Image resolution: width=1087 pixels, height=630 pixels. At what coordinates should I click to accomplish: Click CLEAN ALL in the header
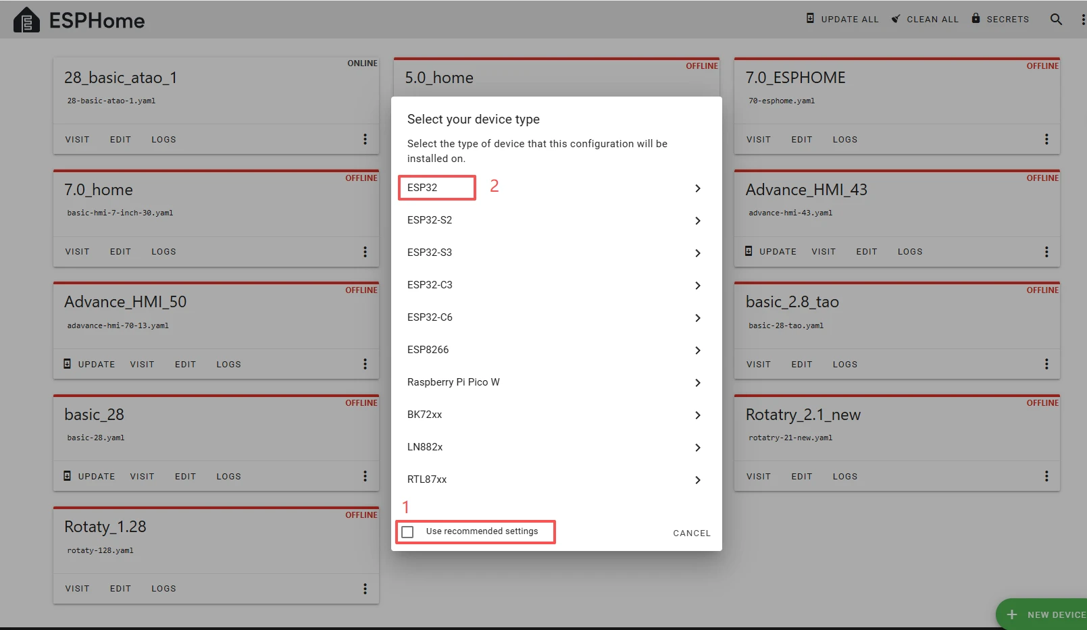tap(925, 19)
